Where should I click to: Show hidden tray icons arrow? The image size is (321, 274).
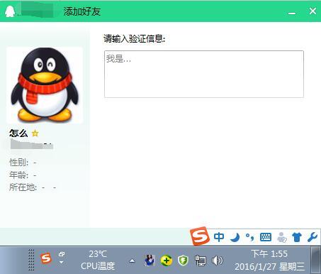pos(132,261)
